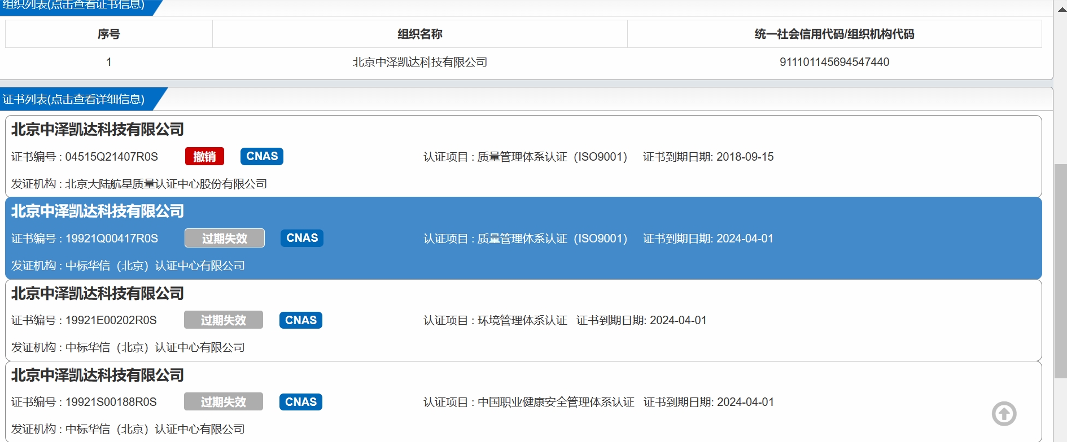Click CNAS badge for certificate 19921E00202R0S
Viewport: 1067px width, 442px height.
301,320
